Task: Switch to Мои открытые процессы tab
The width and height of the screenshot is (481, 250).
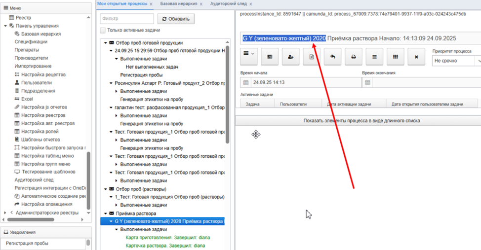Action: (x=122, y=3)
